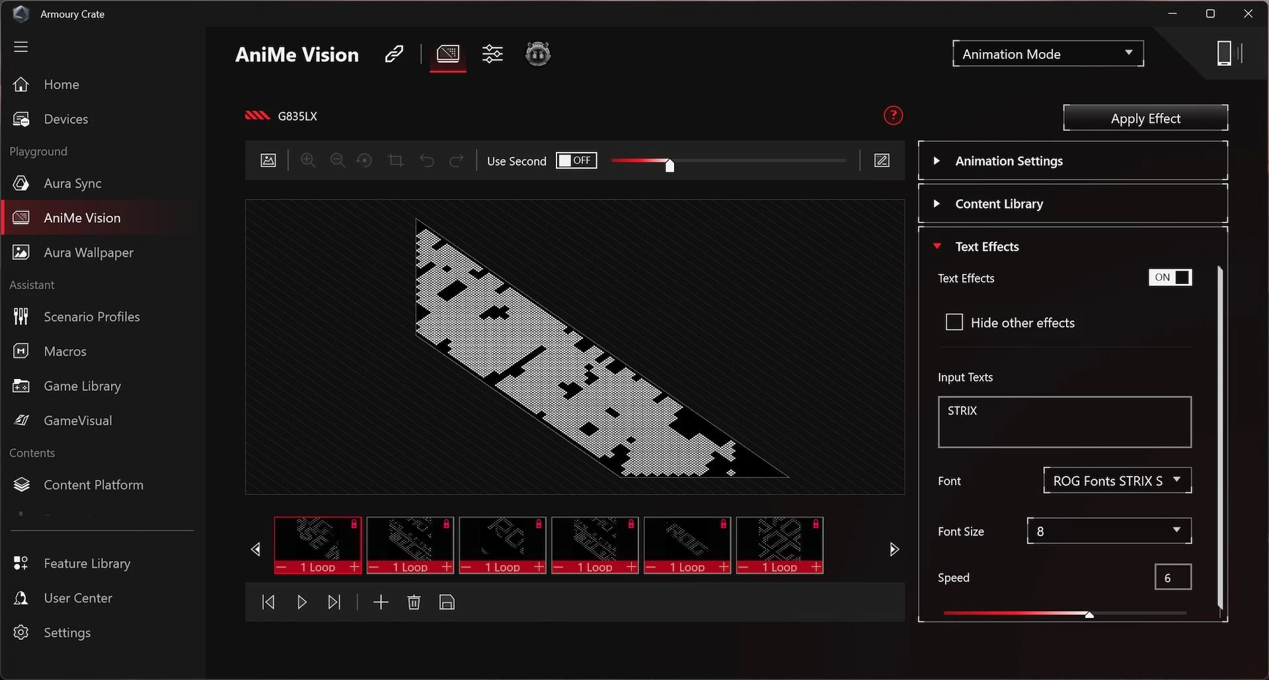Decrease loop count on fifth thumbnail
Viewport: 1269px width, 680px height.
tap(651, 567)
